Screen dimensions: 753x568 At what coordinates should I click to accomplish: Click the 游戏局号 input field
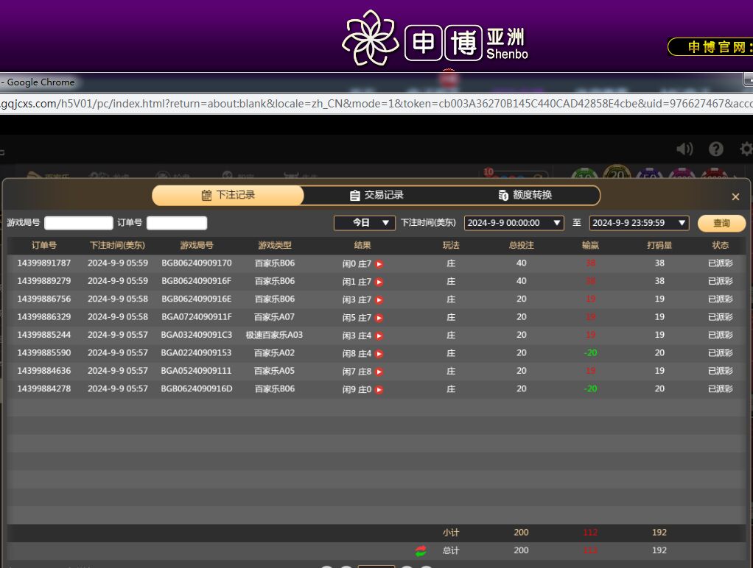(79, 223)
